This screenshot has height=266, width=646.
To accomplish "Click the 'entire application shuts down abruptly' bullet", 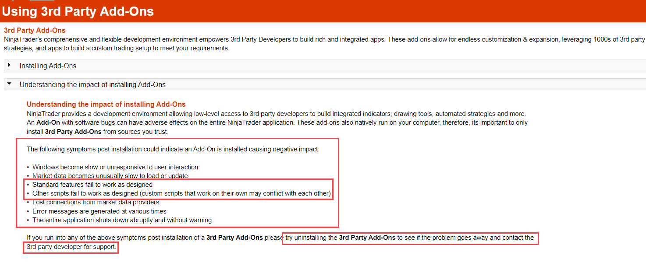I will click(x=122, y=220).
